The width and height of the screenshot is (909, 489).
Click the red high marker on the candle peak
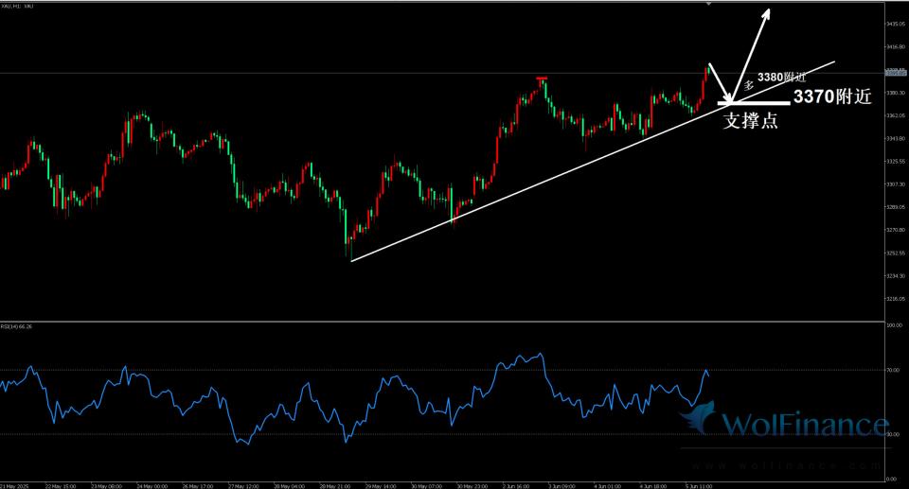(x=541, y=78)
